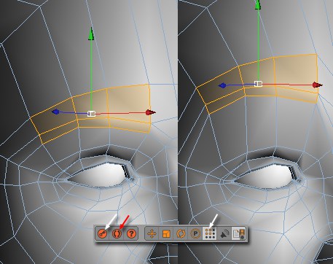Toggle Rotation recording circular arrows icon
The width and height of the screenshot is (333, 264).
181,234
